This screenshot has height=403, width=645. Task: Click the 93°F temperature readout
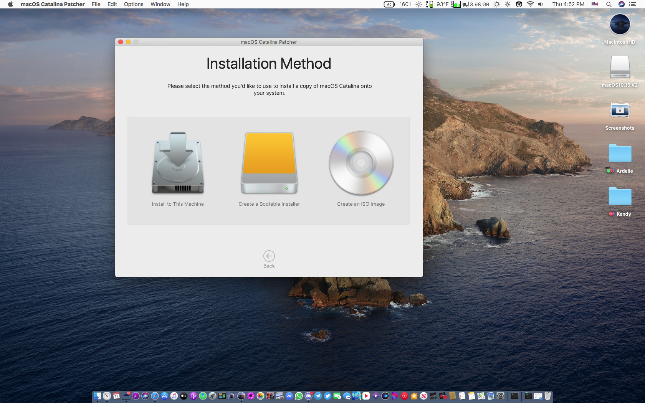click(x=442, y=4)
